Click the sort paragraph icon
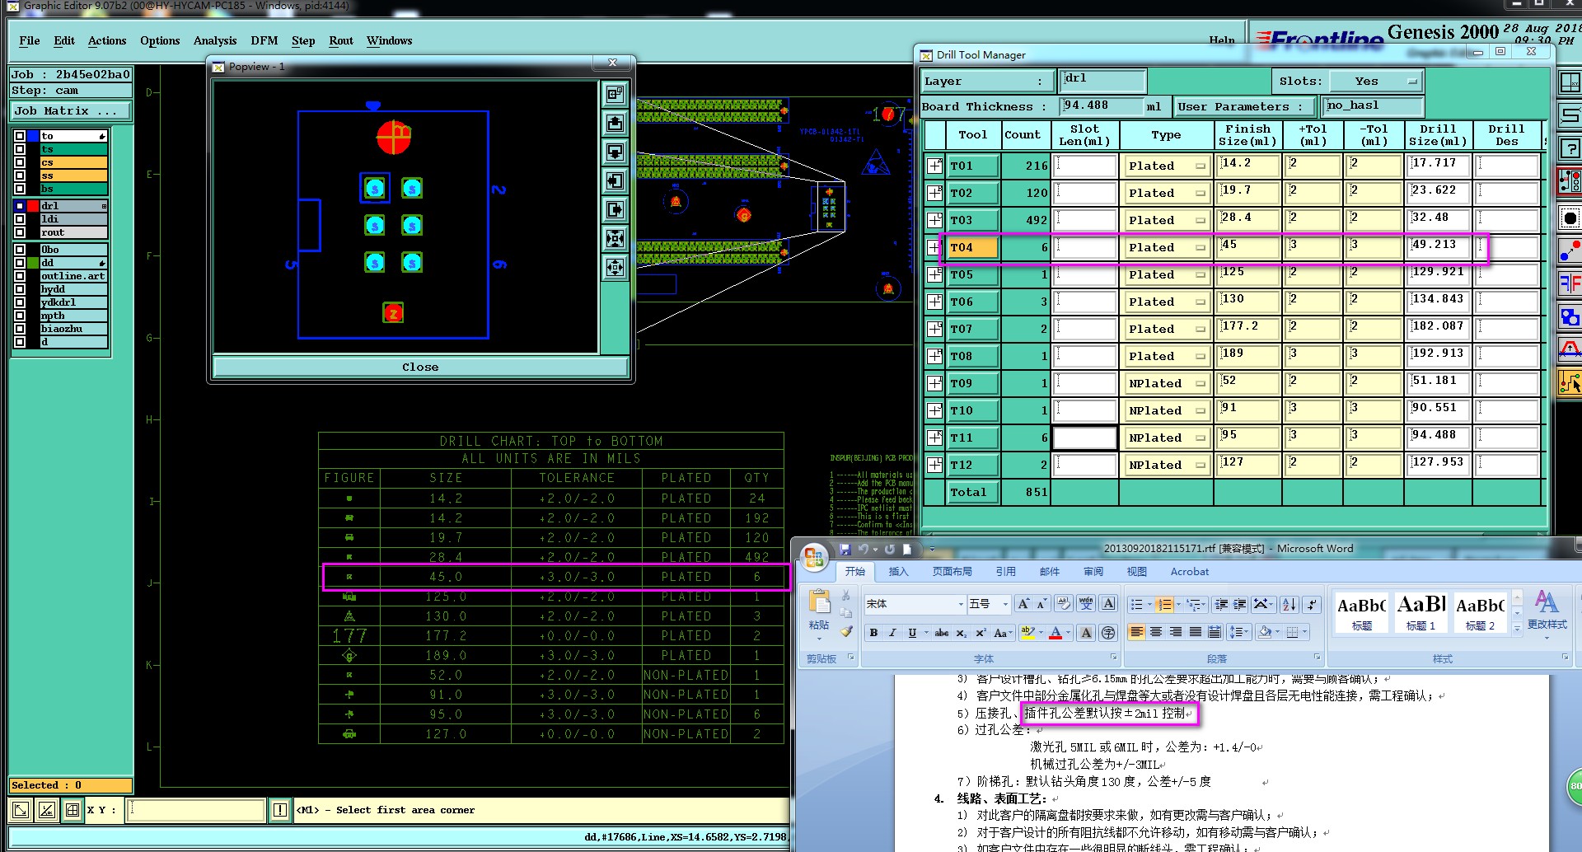 1289,605
